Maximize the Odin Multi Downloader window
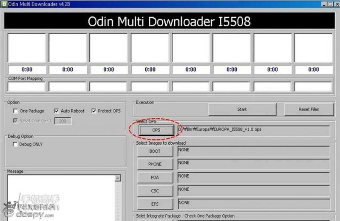The height and width of the screenshot is (221, 340). click(x=330, y=4)
